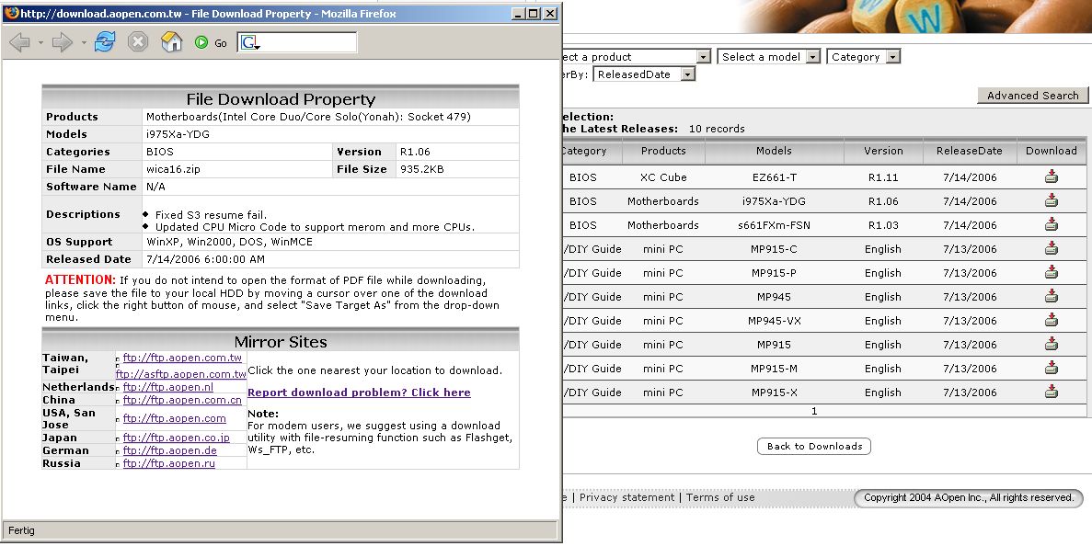The height and width of the screenshot is (546, 1092).
Task: Open the Russia ftp.aopen.ru mirror link
Action: 168,463
